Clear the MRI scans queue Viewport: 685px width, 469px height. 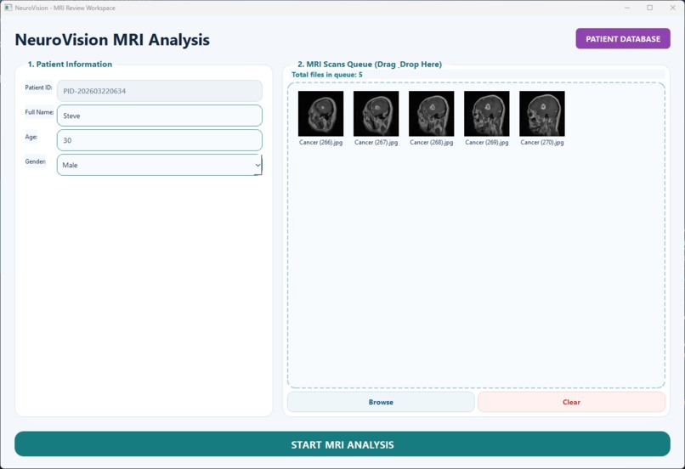[x=571, y=402]
